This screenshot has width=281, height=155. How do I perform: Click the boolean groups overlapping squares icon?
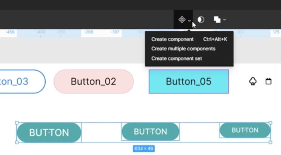[217, 19]
